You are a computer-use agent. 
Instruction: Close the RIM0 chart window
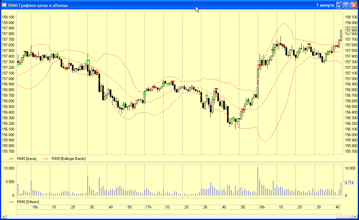[x=354, y=5]
